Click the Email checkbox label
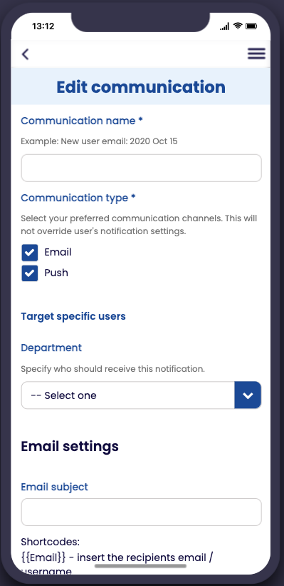This screenshot has height=586, width=284. click(x=58, y=252)
